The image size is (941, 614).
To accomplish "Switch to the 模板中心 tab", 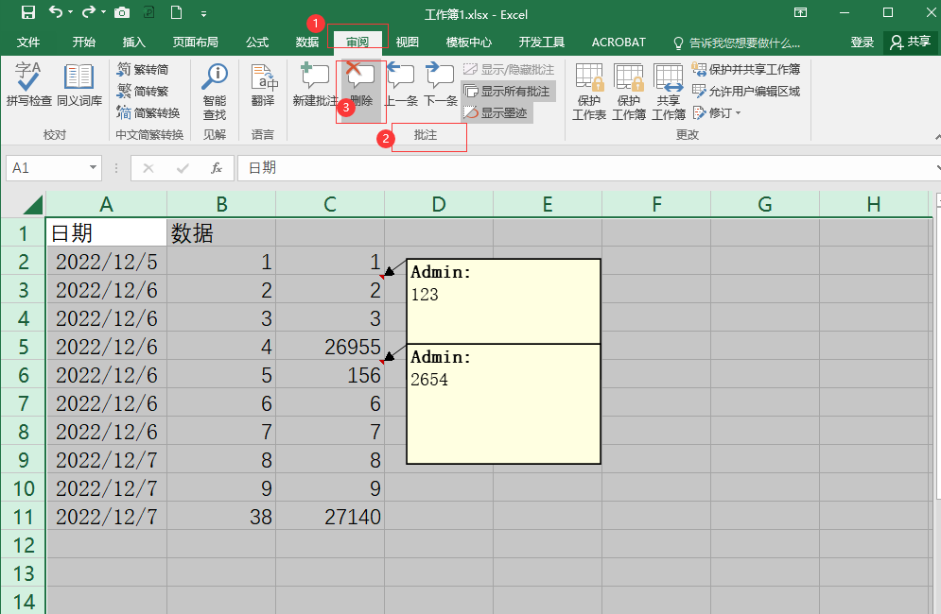I will [469, 42].
